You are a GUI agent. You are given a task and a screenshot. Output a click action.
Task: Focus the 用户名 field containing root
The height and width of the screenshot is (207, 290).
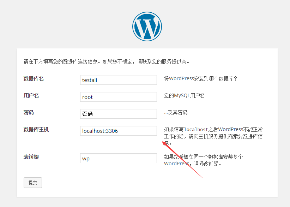tap(118, 97)
